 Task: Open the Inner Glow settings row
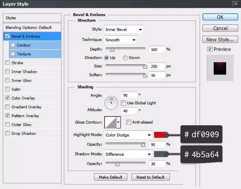32,80
